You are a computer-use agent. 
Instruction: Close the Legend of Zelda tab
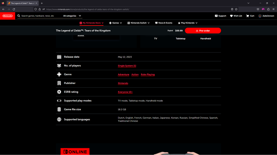[x=36, y=3]
